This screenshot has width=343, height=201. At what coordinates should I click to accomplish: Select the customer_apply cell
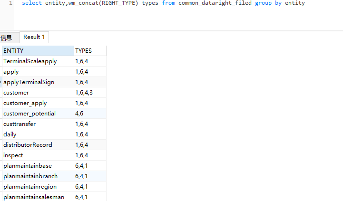38,103
